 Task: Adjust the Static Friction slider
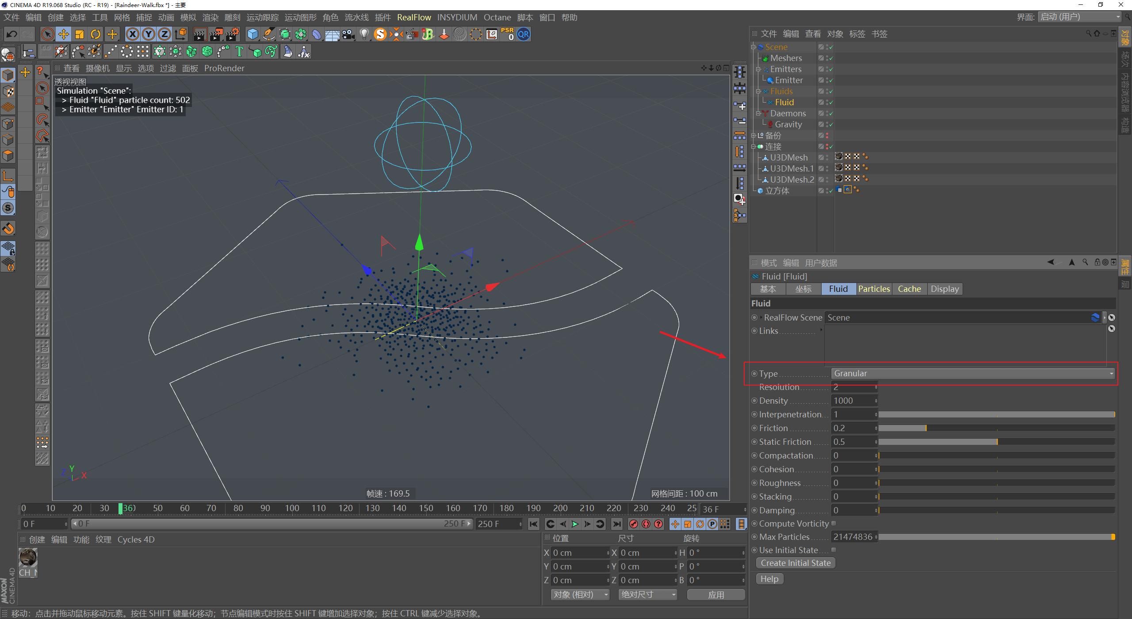[997, 442]
